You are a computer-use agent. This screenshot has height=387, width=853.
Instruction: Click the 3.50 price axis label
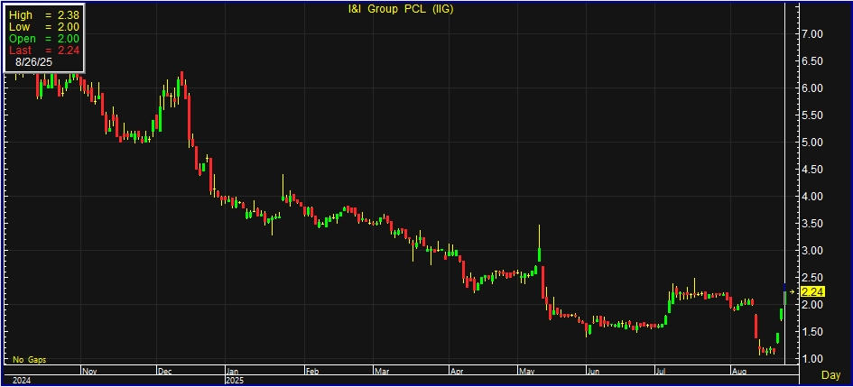click(814, 224)
